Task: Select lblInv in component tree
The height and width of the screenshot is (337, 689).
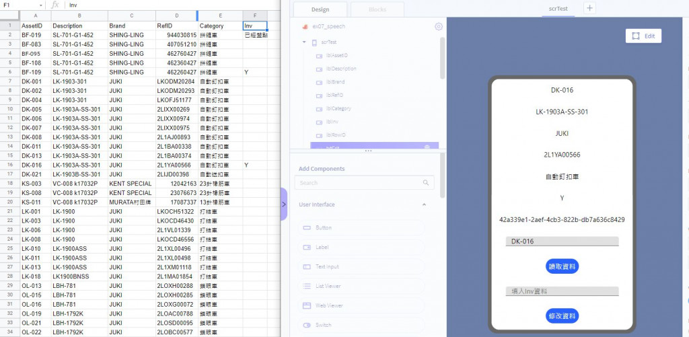Action: click(x=332, y=122)
